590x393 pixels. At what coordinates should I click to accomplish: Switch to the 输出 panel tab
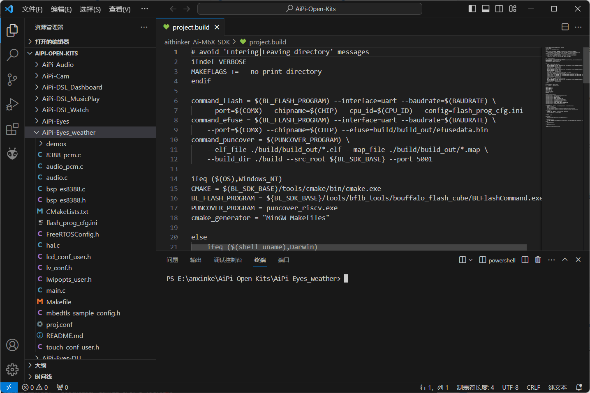[196, 260]
